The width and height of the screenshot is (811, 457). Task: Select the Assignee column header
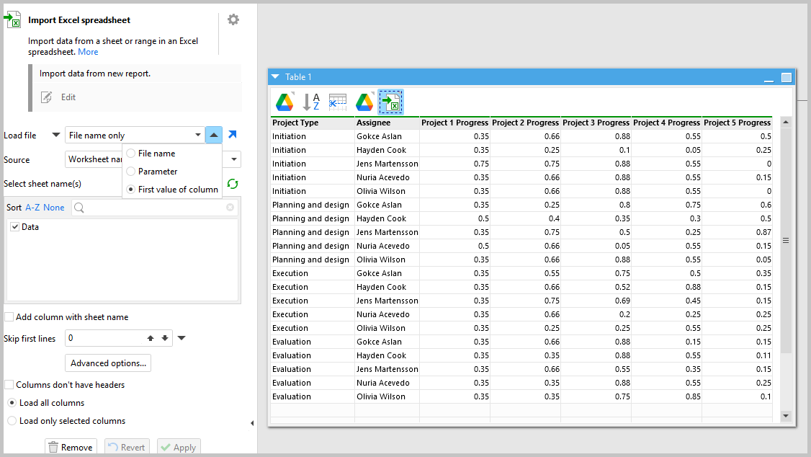[387, 123]
